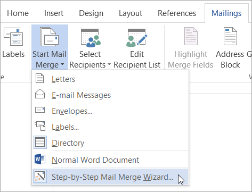The image size is (252, 192).
Task: Click the Letters page icon
Action: click(x=39, y=78)
